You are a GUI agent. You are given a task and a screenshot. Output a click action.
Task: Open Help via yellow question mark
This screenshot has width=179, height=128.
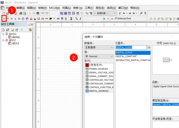point(145,13)
